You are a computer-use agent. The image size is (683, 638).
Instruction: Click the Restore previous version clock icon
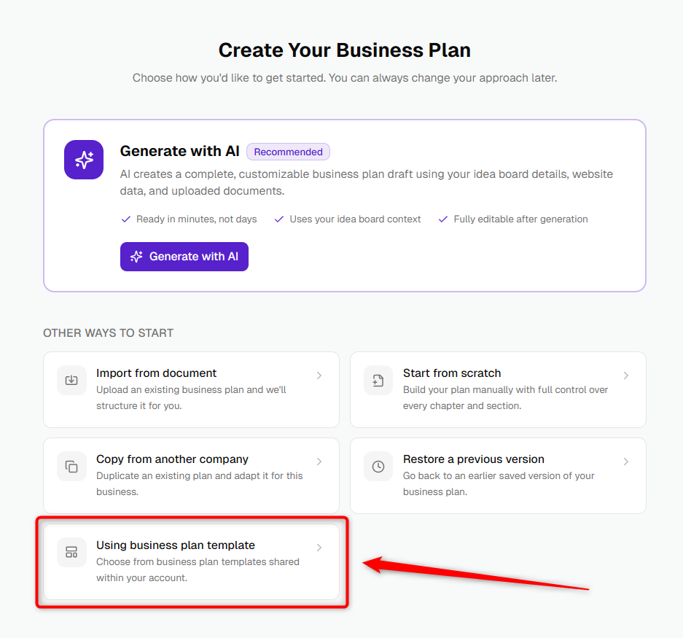(378, 467)
